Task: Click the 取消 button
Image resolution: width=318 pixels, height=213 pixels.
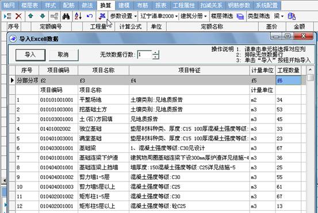Action: click(x=63, y=55)
